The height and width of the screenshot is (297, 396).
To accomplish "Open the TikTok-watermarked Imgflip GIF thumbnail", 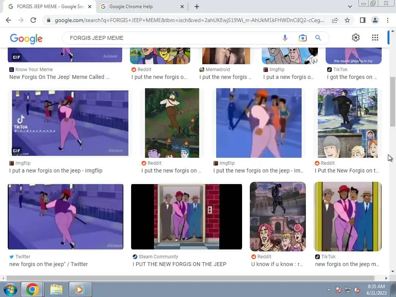I will 70,123.
